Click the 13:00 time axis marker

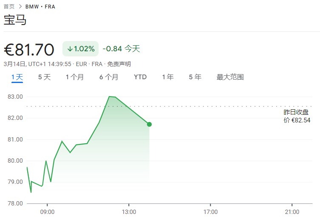129,212
